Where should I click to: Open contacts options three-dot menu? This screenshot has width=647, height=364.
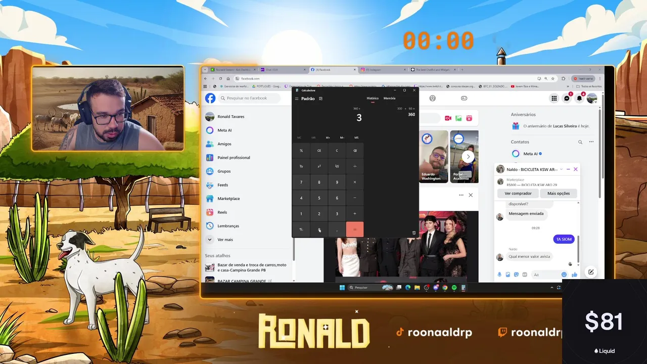pos(591,142)
